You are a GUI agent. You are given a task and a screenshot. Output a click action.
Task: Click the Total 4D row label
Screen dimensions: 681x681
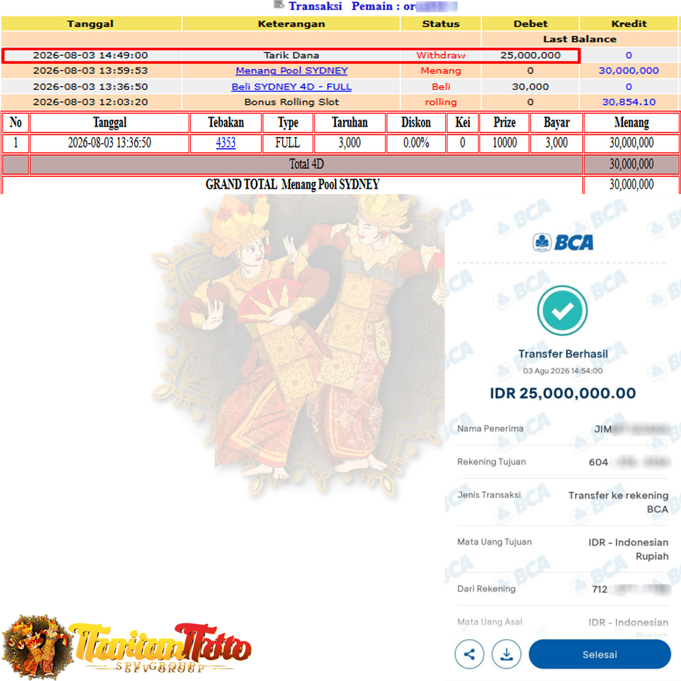click(x=306, y=164)
